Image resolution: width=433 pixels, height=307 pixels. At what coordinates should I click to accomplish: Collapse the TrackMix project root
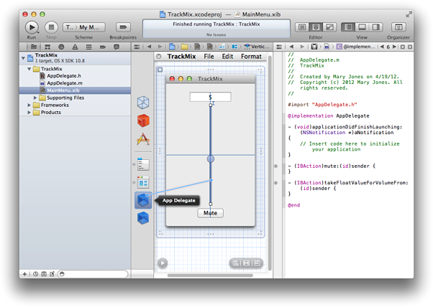(23, 58)
